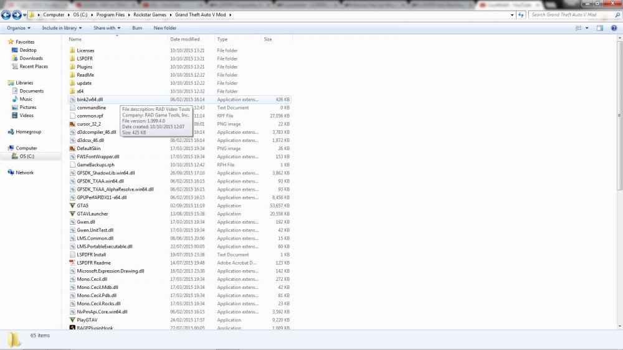Expand recent pages dropdown near Back button
The image size is (623, 350).
pyautogui.click(x=25, y=15)
